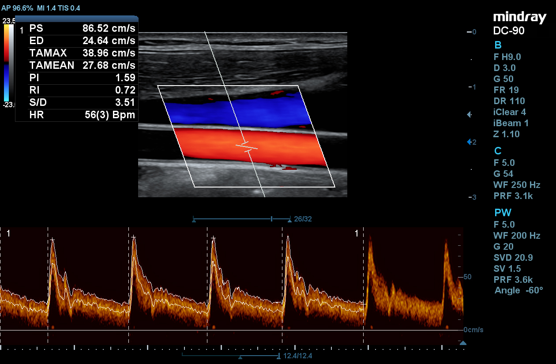Click the RI 0.72 measurement row
Viewport: 556px width, 364px height.
82,90
